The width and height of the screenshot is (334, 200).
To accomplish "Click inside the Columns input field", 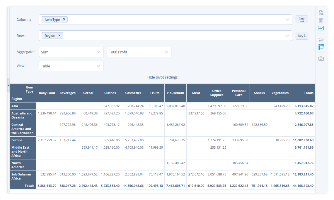I will 176,20.
